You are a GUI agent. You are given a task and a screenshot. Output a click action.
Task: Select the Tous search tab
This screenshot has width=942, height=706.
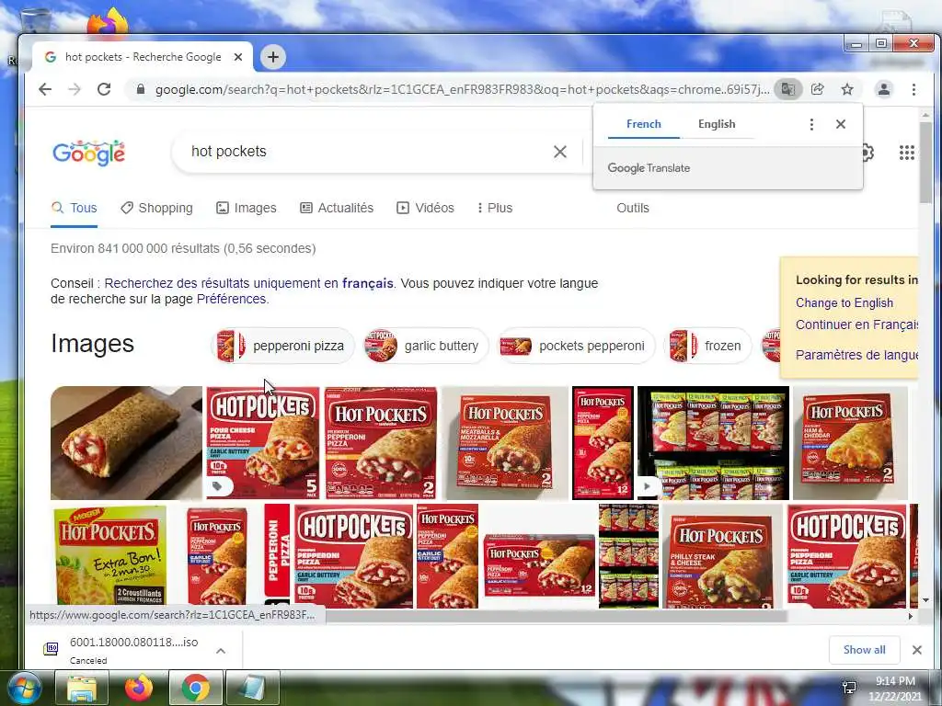tap(74, 209)
